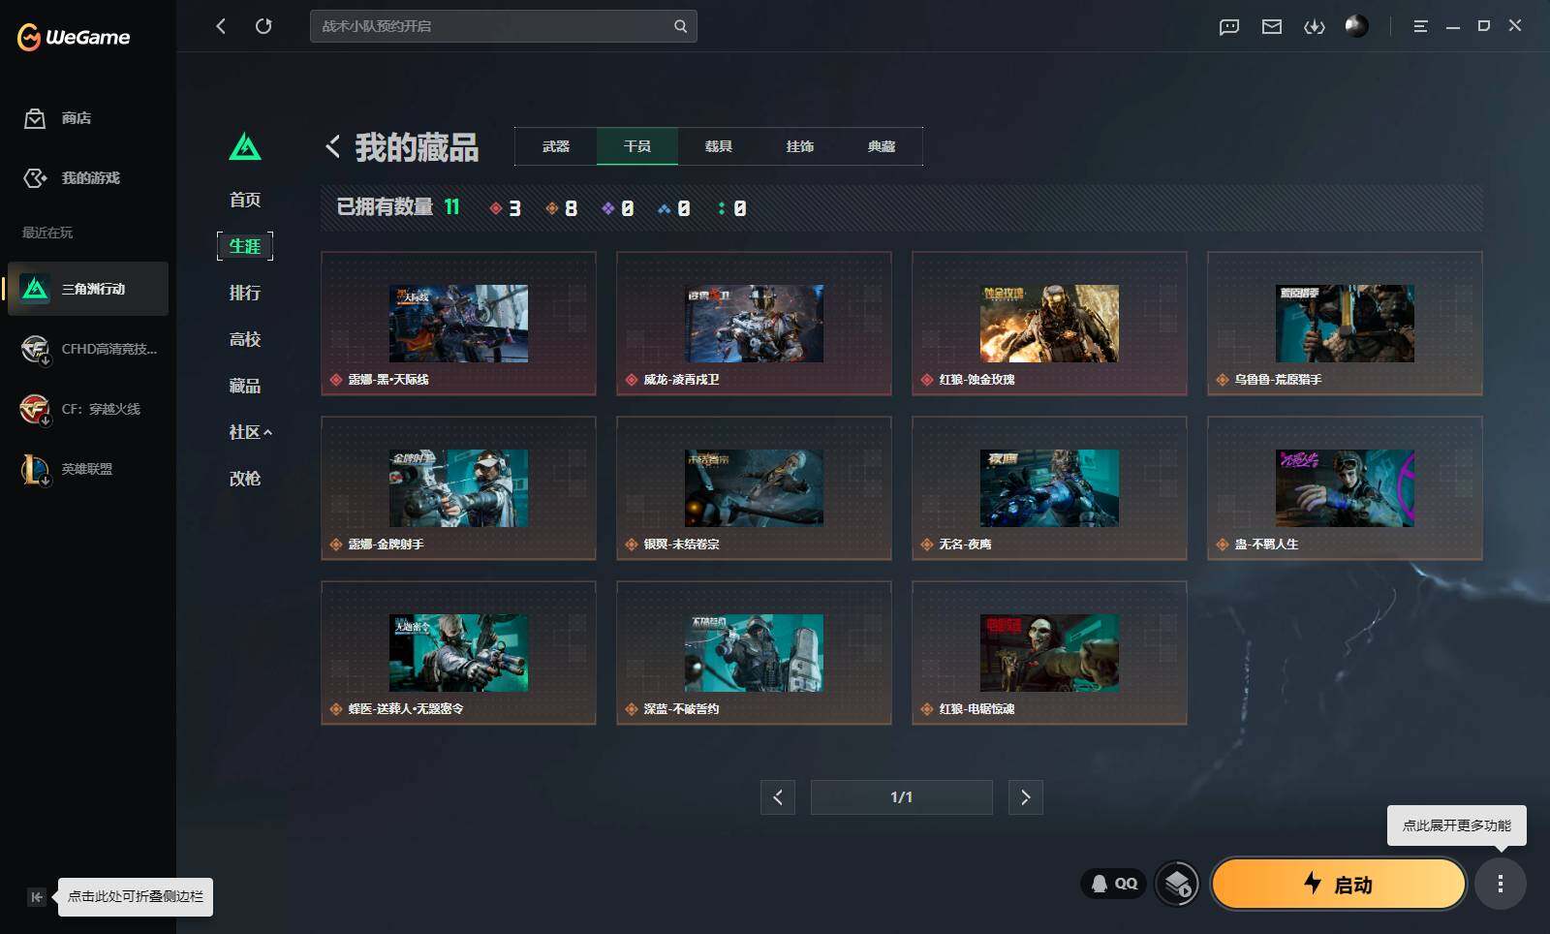The image size is (1550, 934).
Task: Click the WeGame logo
Action: pos(74,37)
